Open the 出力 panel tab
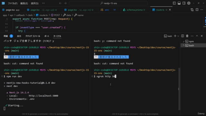The height and width of the screenshot is (116, 206). point(19,36)
